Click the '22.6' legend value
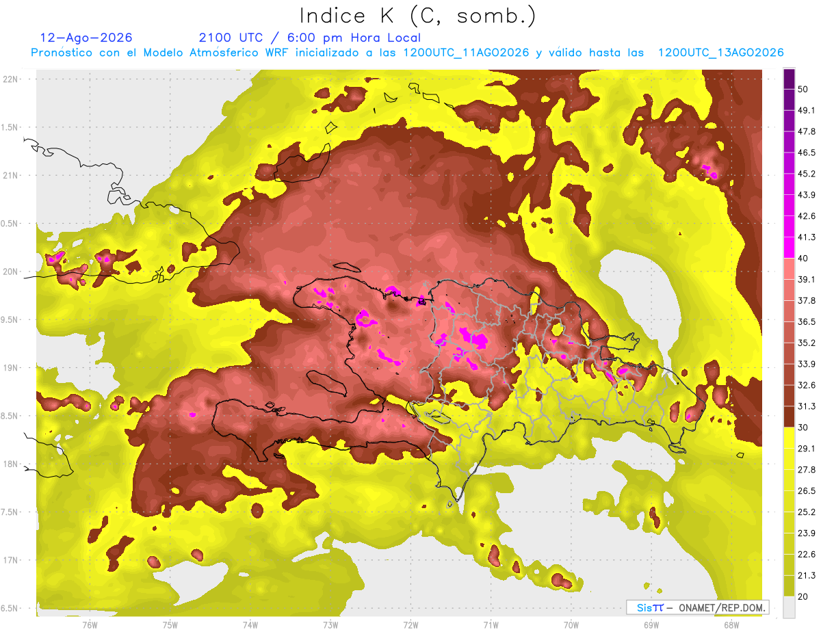 coord(807,555)
